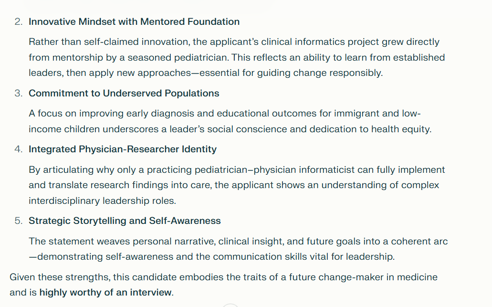
Task: Click the 'Commitment to Underserved Populations' heading
Action: click(x=124, y=93)
